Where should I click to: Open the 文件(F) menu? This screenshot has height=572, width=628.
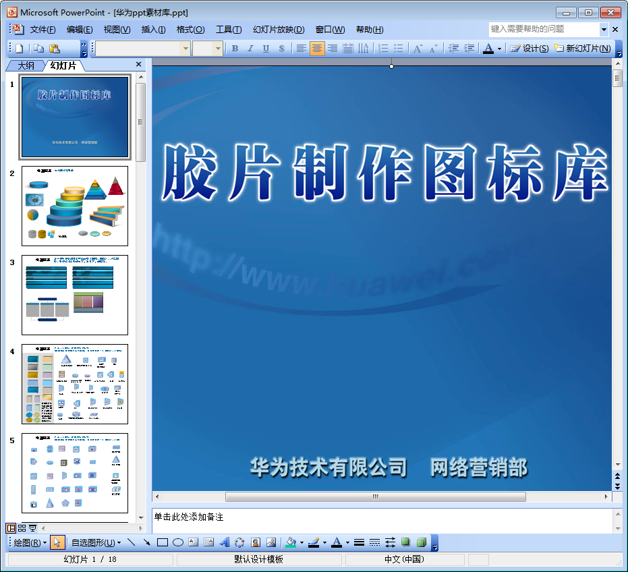point(43,30)
